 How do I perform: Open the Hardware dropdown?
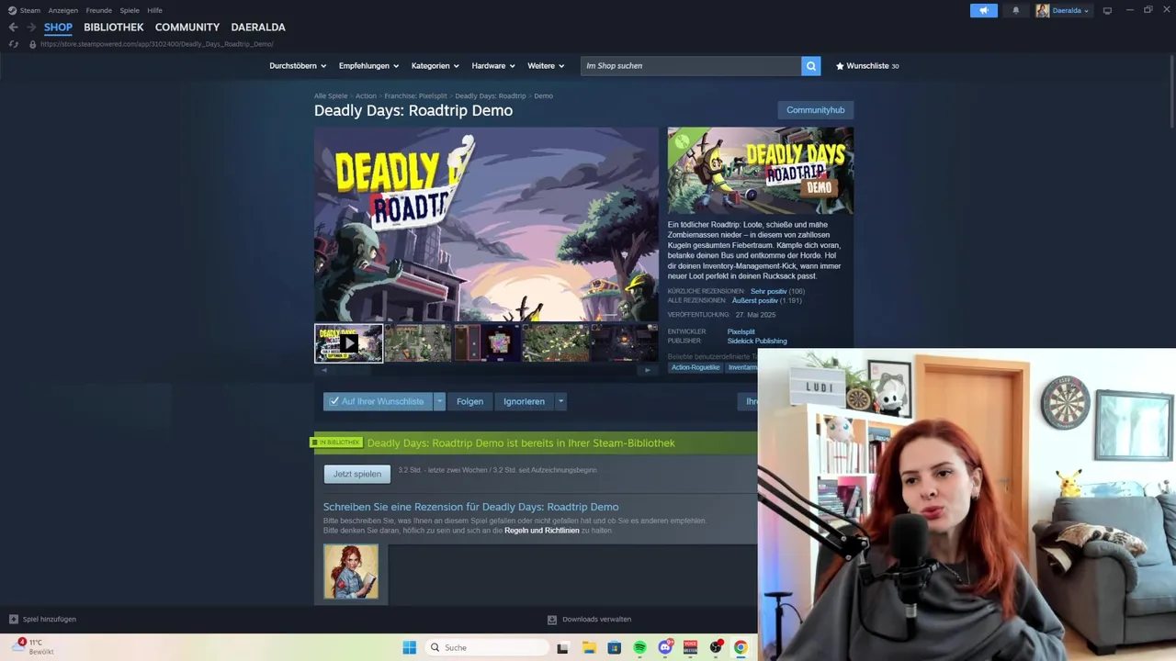(493, 66)
